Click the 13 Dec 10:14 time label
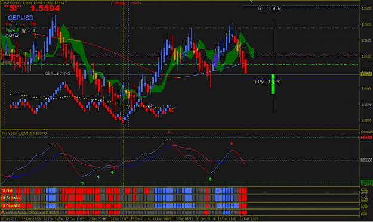The width and height of the screenshot is (373, 222). [x=205, y=218]
